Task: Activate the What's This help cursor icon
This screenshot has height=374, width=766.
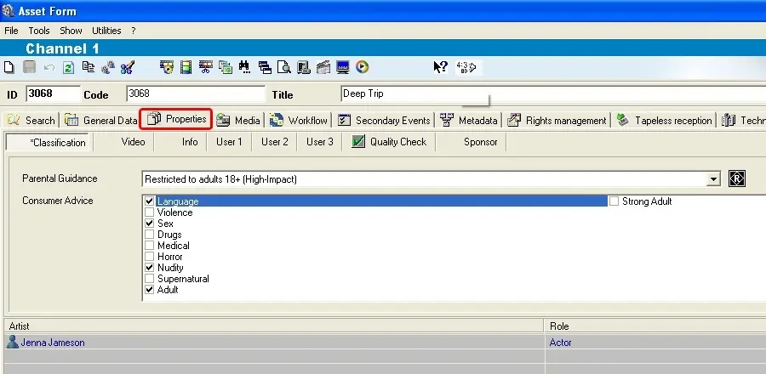Action: pyautogui.click(x=440, y=67)
